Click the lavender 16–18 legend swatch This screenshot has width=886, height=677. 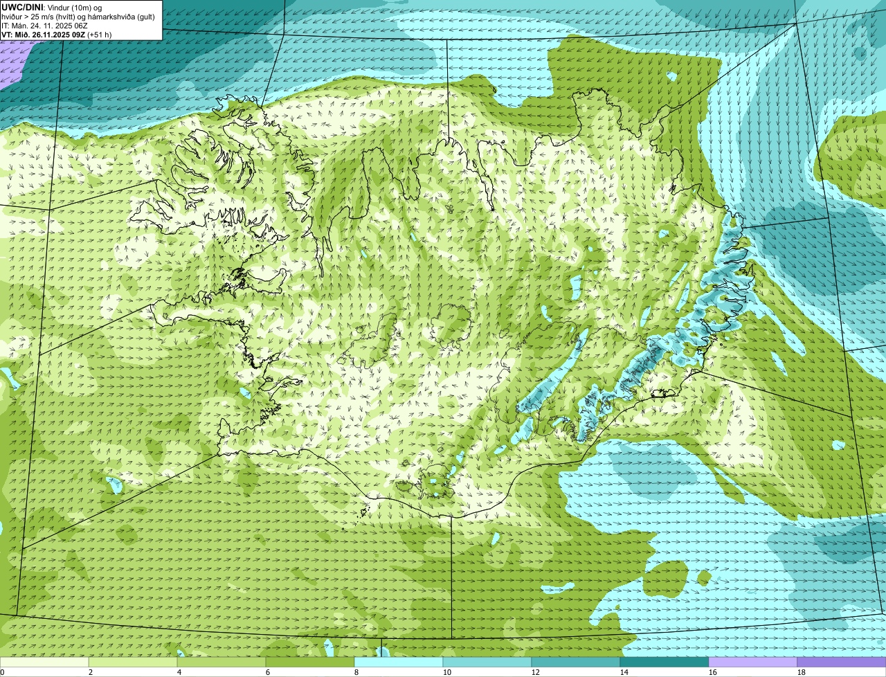pyautogui.click(x=753, y=662)
